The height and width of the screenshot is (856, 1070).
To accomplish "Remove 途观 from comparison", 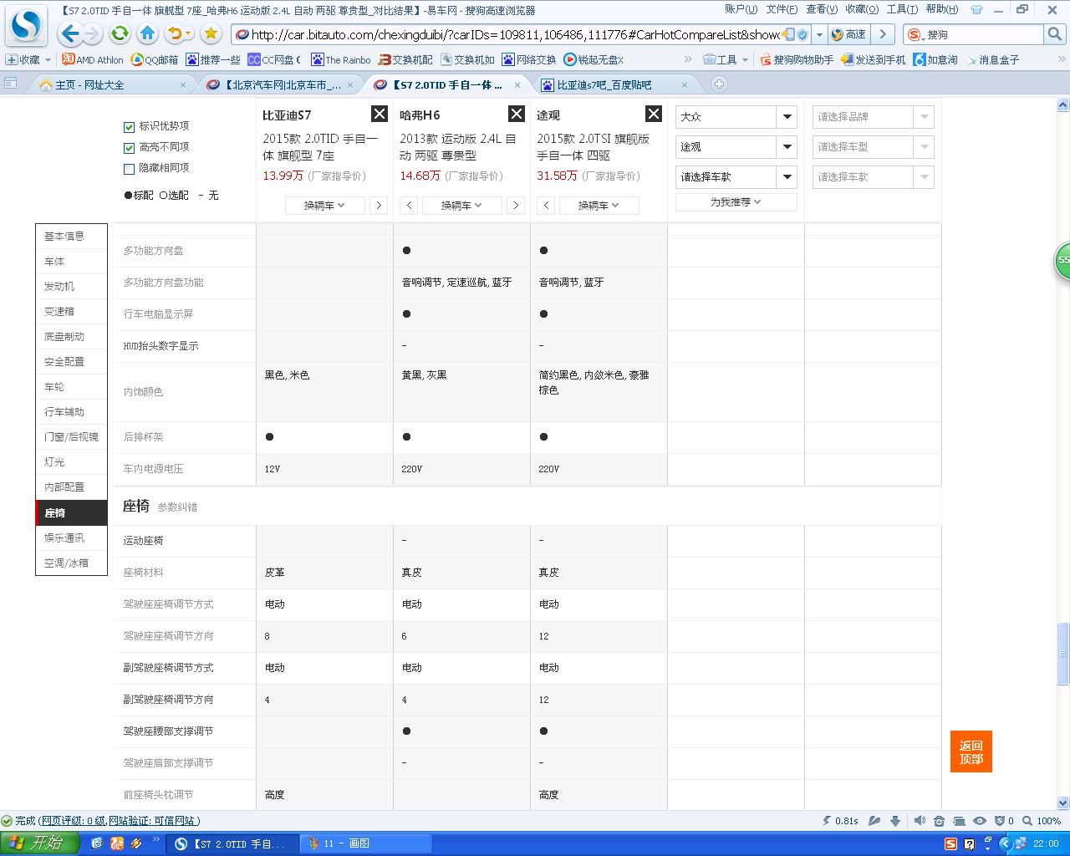I will pyautogui.click(x=654, y=115).
